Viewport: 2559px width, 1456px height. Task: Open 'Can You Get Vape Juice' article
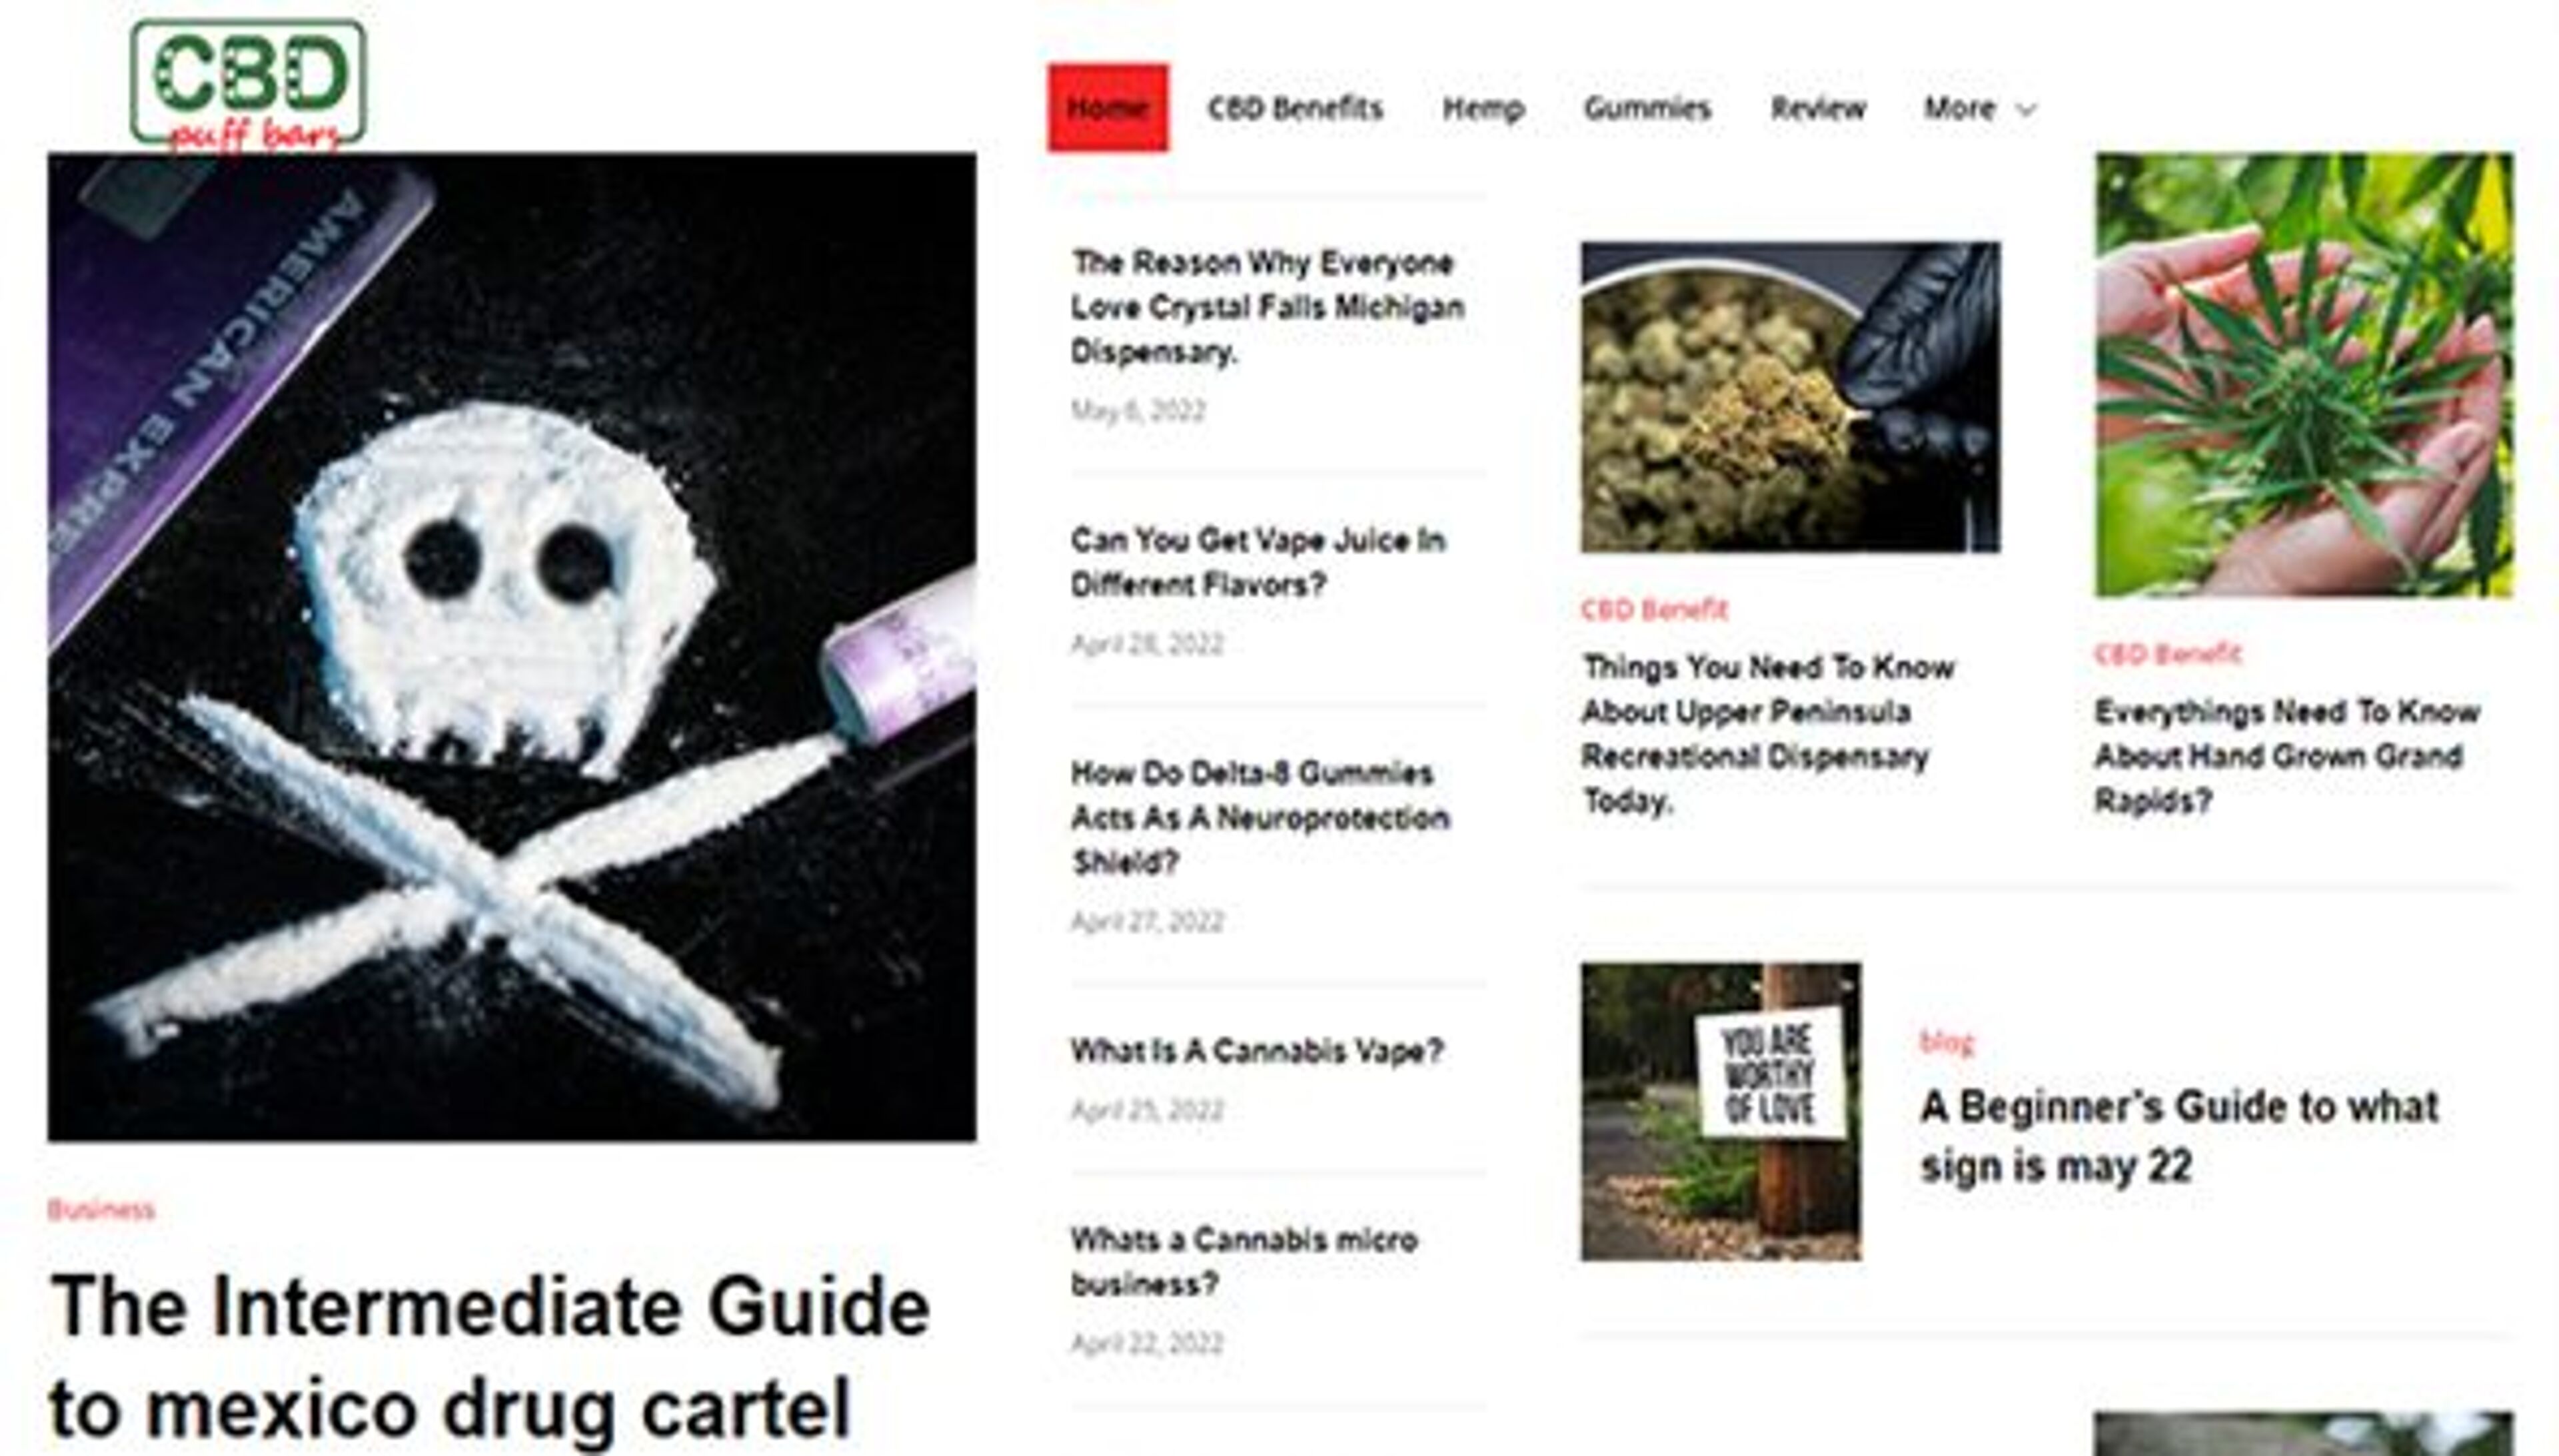[x=1258, y=562]
